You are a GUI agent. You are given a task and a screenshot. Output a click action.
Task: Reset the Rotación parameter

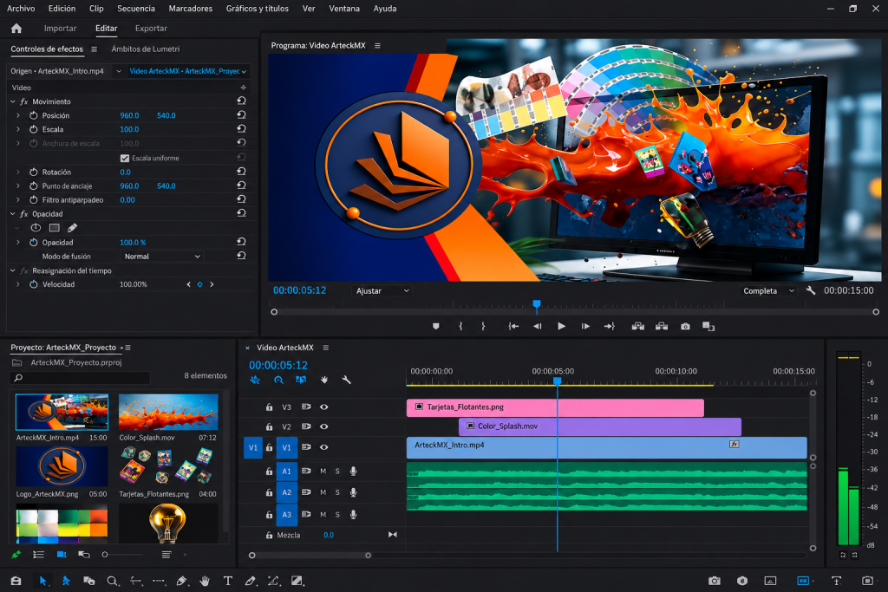pyautogui.click(x=241, y=172)
